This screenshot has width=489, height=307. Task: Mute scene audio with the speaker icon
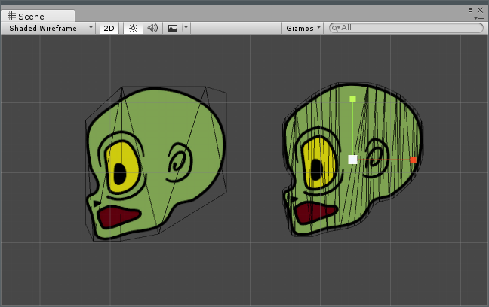pos(152,28)
